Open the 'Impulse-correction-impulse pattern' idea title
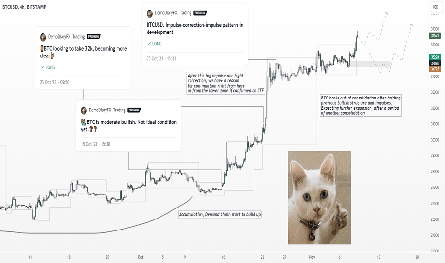Screen dimensions: 445x263 click(195, 28)
